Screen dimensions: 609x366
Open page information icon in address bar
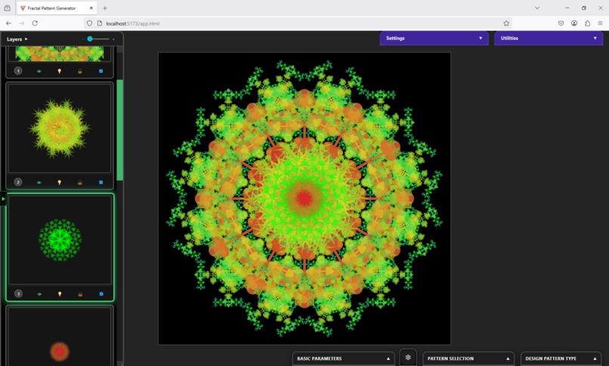[x=100, y=23]
